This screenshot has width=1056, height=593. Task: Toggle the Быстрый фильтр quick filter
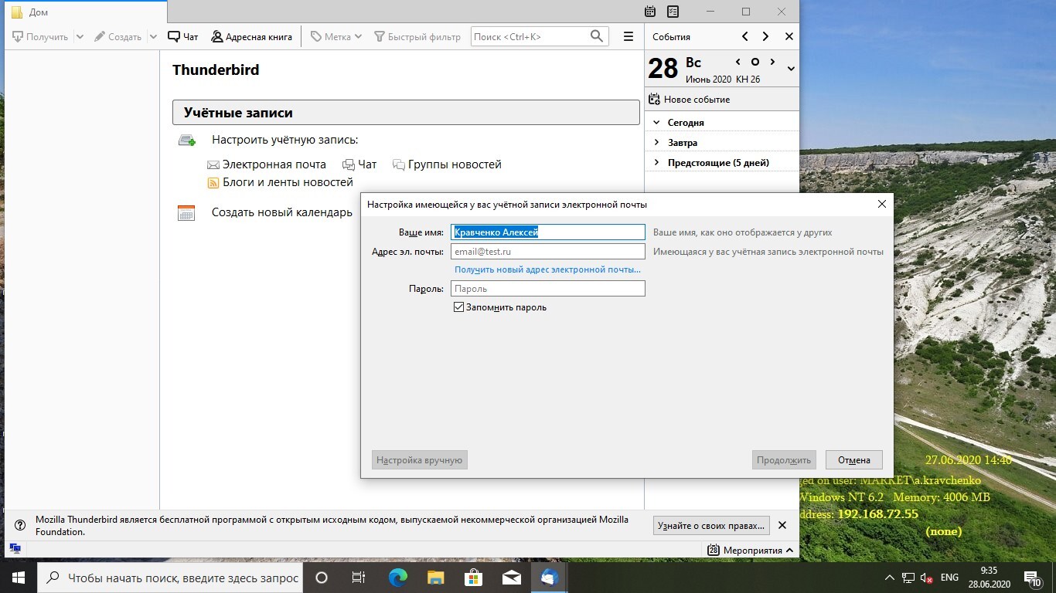417,36
